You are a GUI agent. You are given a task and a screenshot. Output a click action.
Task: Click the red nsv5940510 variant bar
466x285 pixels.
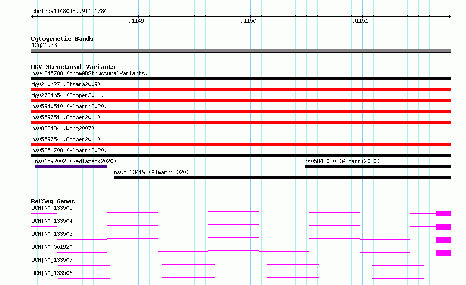point(241,111)
